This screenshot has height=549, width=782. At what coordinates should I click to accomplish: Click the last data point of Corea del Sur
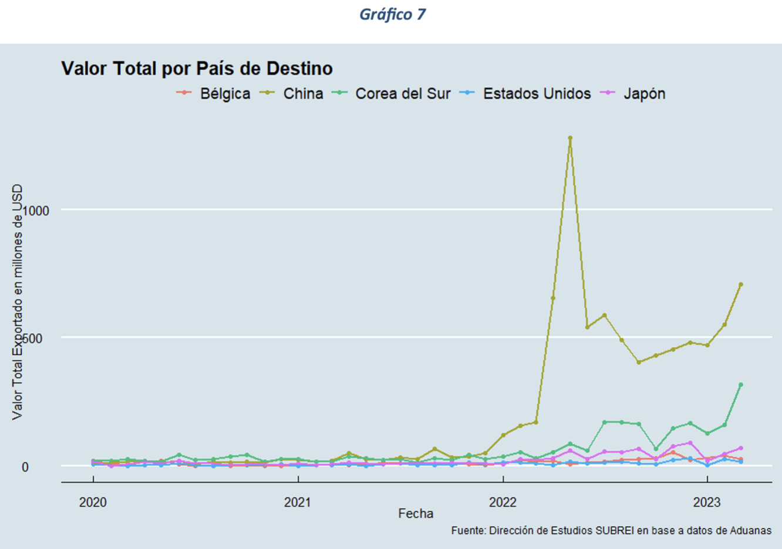pos(740,385)
